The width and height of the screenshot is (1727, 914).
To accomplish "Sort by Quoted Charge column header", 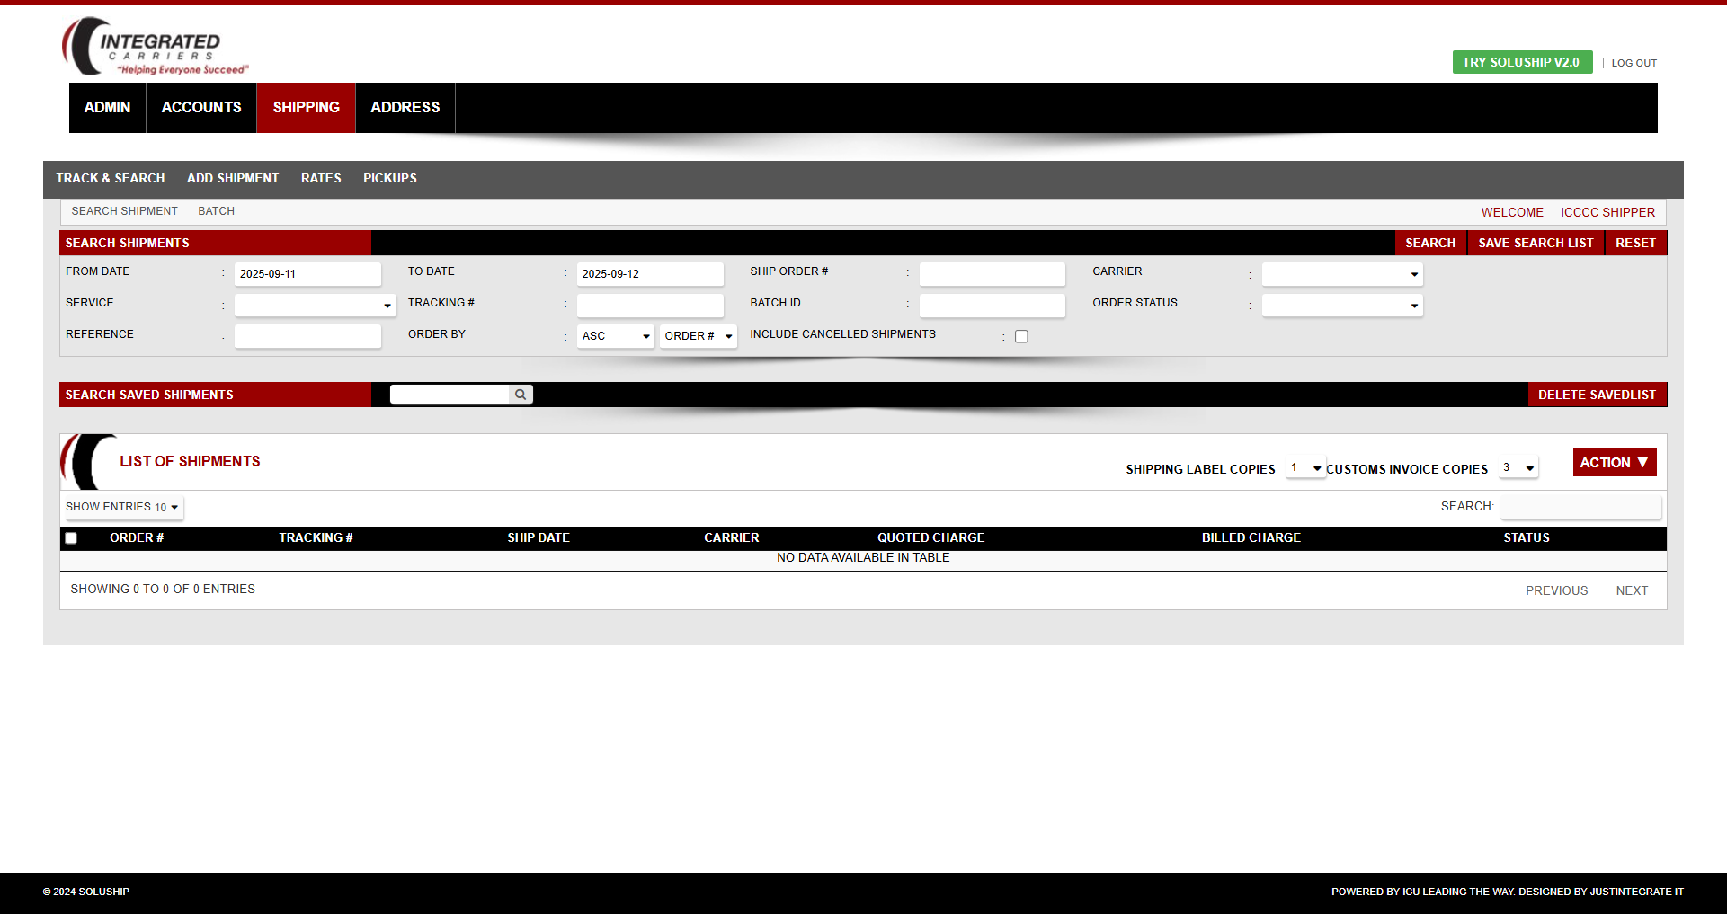I will (931, 537).
